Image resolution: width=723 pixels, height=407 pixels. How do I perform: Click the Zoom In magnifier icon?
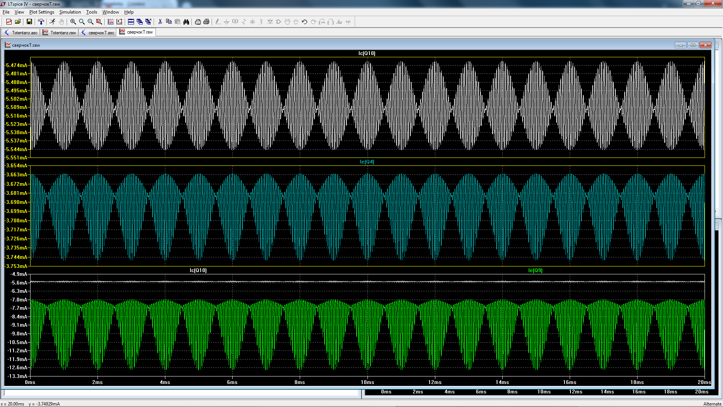(x=73, y=22)
